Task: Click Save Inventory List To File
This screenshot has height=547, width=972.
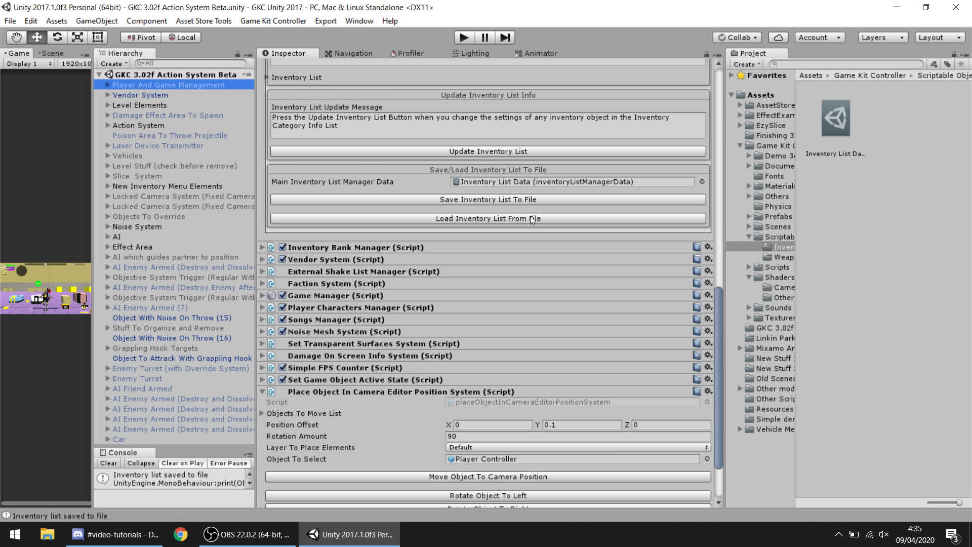Action: point(488,200)
